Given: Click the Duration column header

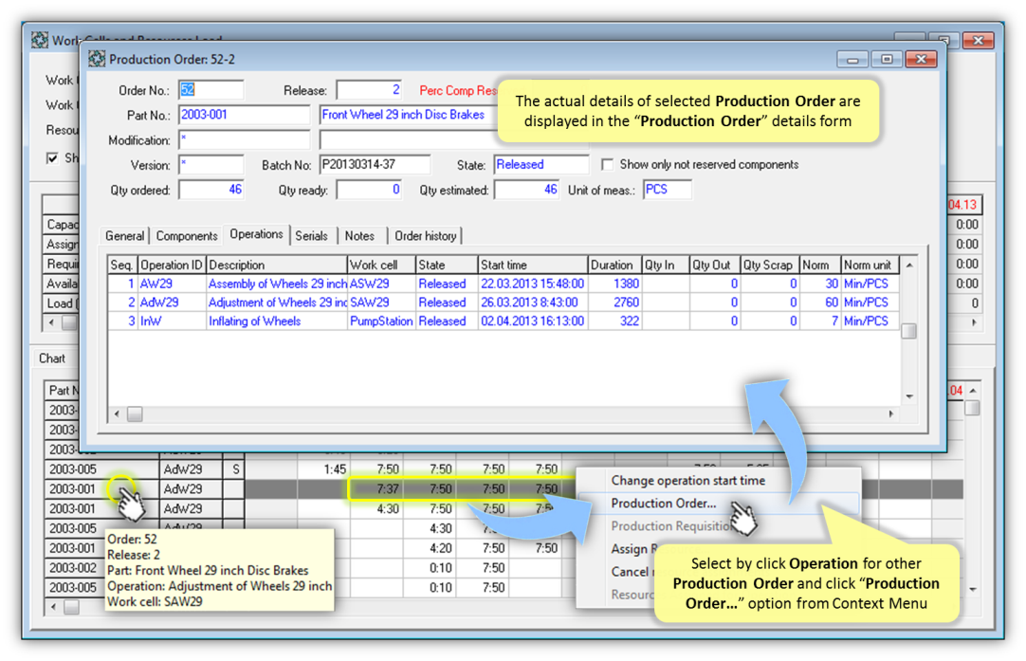Looking at the screenshot, I should [614, 265].
